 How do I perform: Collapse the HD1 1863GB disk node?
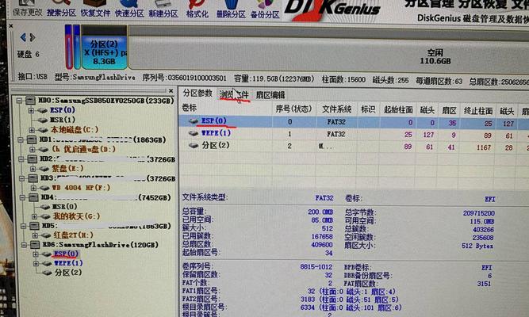21,139
